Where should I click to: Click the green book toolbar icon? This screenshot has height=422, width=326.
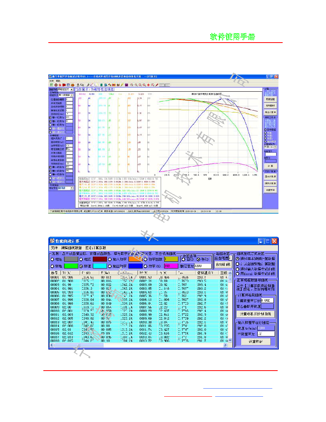[101, 85]
